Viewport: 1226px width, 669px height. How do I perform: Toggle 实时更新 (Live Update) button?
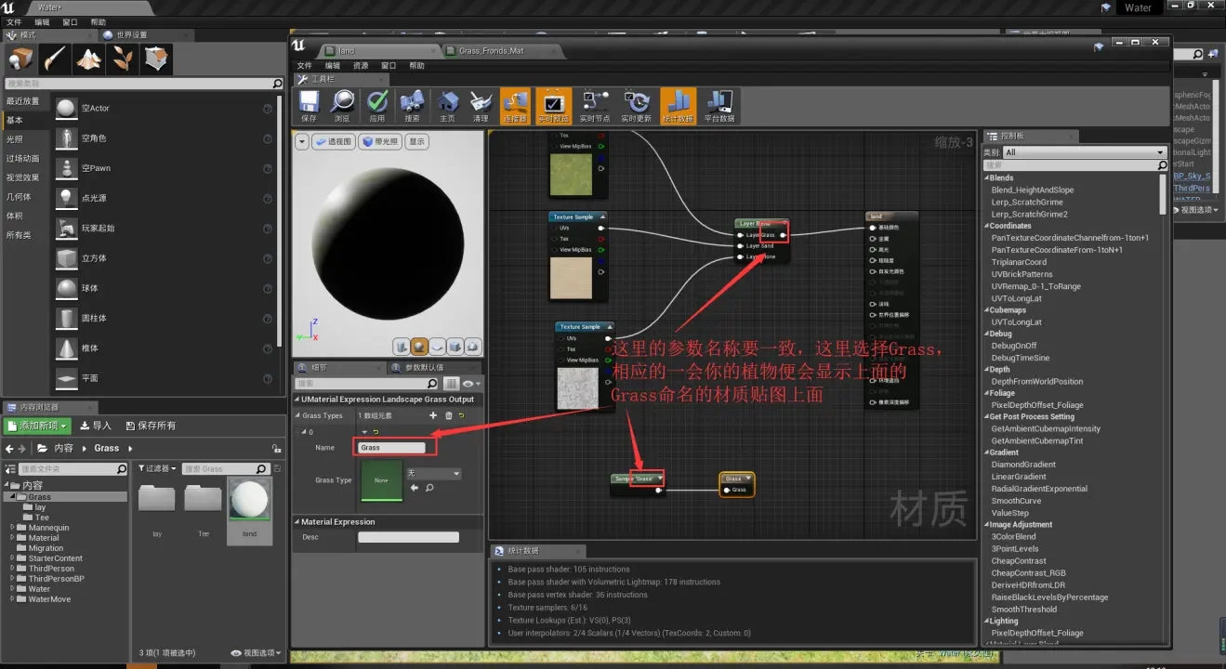coord(637,106)
